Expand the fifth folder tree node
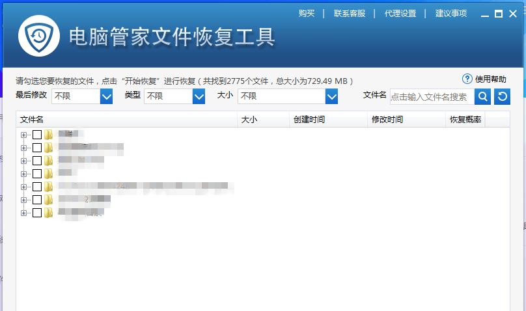The width and height of the screenshot is (526, 311). [x=23, y=187]
